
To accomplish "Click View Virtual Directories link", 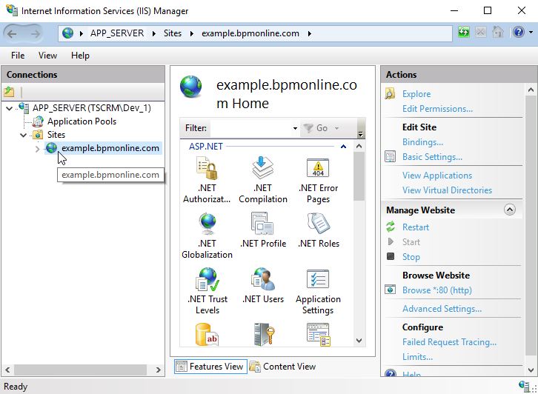I will tap(447, 190).
